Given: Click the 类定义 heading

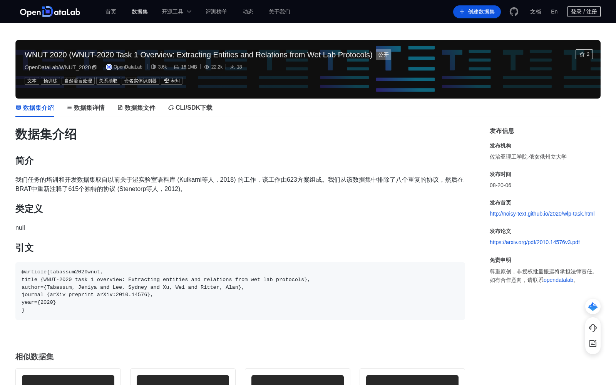Looking at the screenshot, I should [x=29, y=209].
